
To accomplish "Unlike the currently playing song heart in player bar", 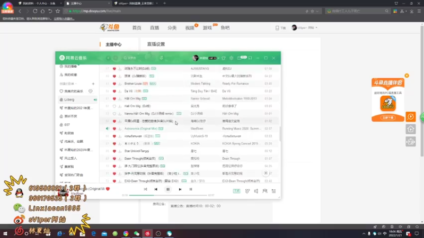I will 108,189.
